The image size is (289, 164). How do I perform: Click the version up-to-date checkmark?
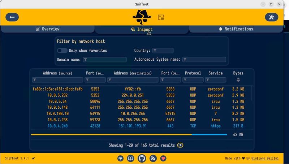coord(33,158)
